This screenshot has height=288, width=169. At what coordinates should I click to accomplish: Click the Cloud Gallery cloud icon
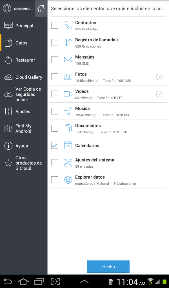tap(8, 77)
